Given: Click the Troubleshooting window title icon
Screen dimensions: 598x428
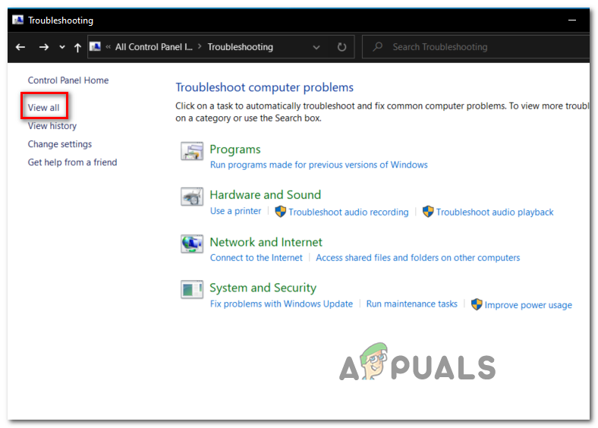Looking at the screenshot, I should [18, 20].
